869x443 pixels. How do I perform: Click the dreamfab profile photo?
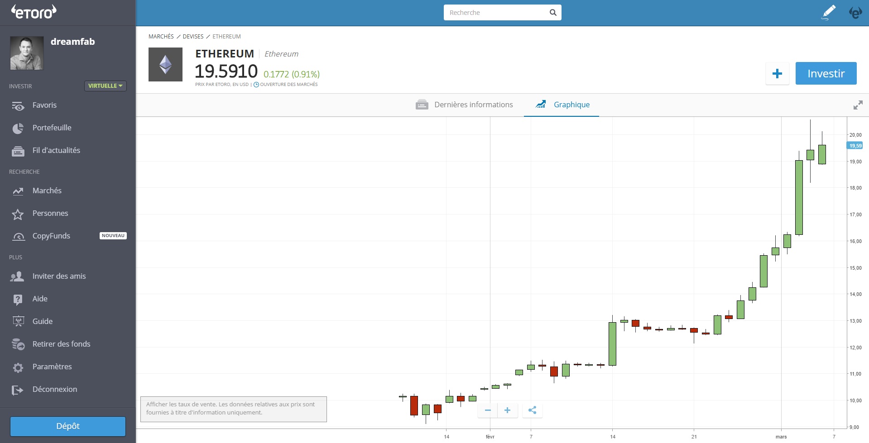pyautogui.click(x=27, y=53)
